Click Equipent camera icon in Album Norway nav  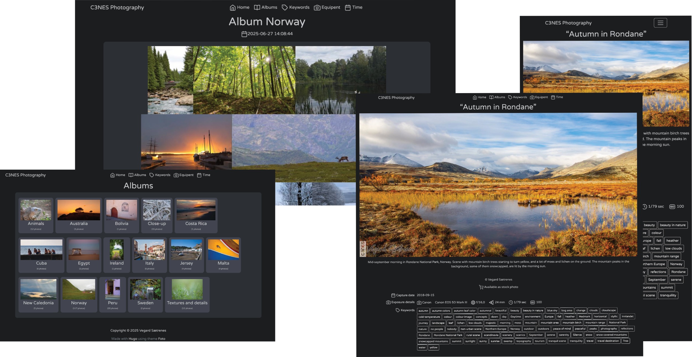(x=317, y=7)
